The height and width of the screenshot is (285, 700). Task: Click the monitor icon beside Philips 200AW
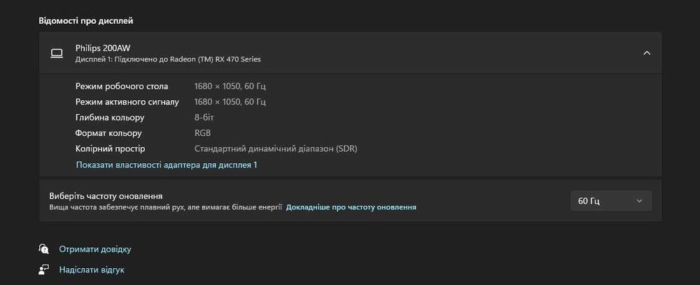(57, 54)
